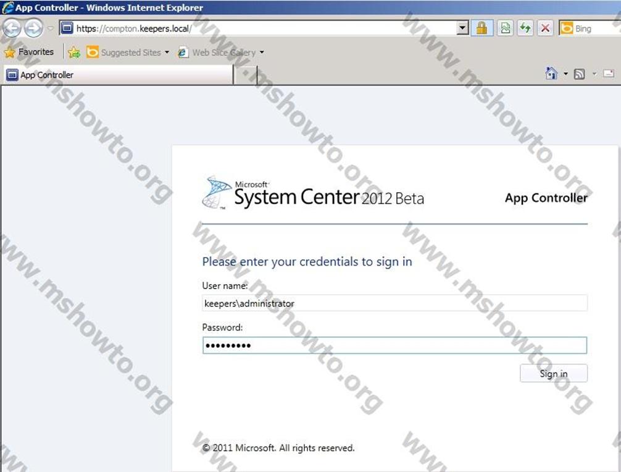The image size is (621, 472).
Task: Click the '© 2011 Microsoft. All rights reserved.' text
Action: (278, 448)
